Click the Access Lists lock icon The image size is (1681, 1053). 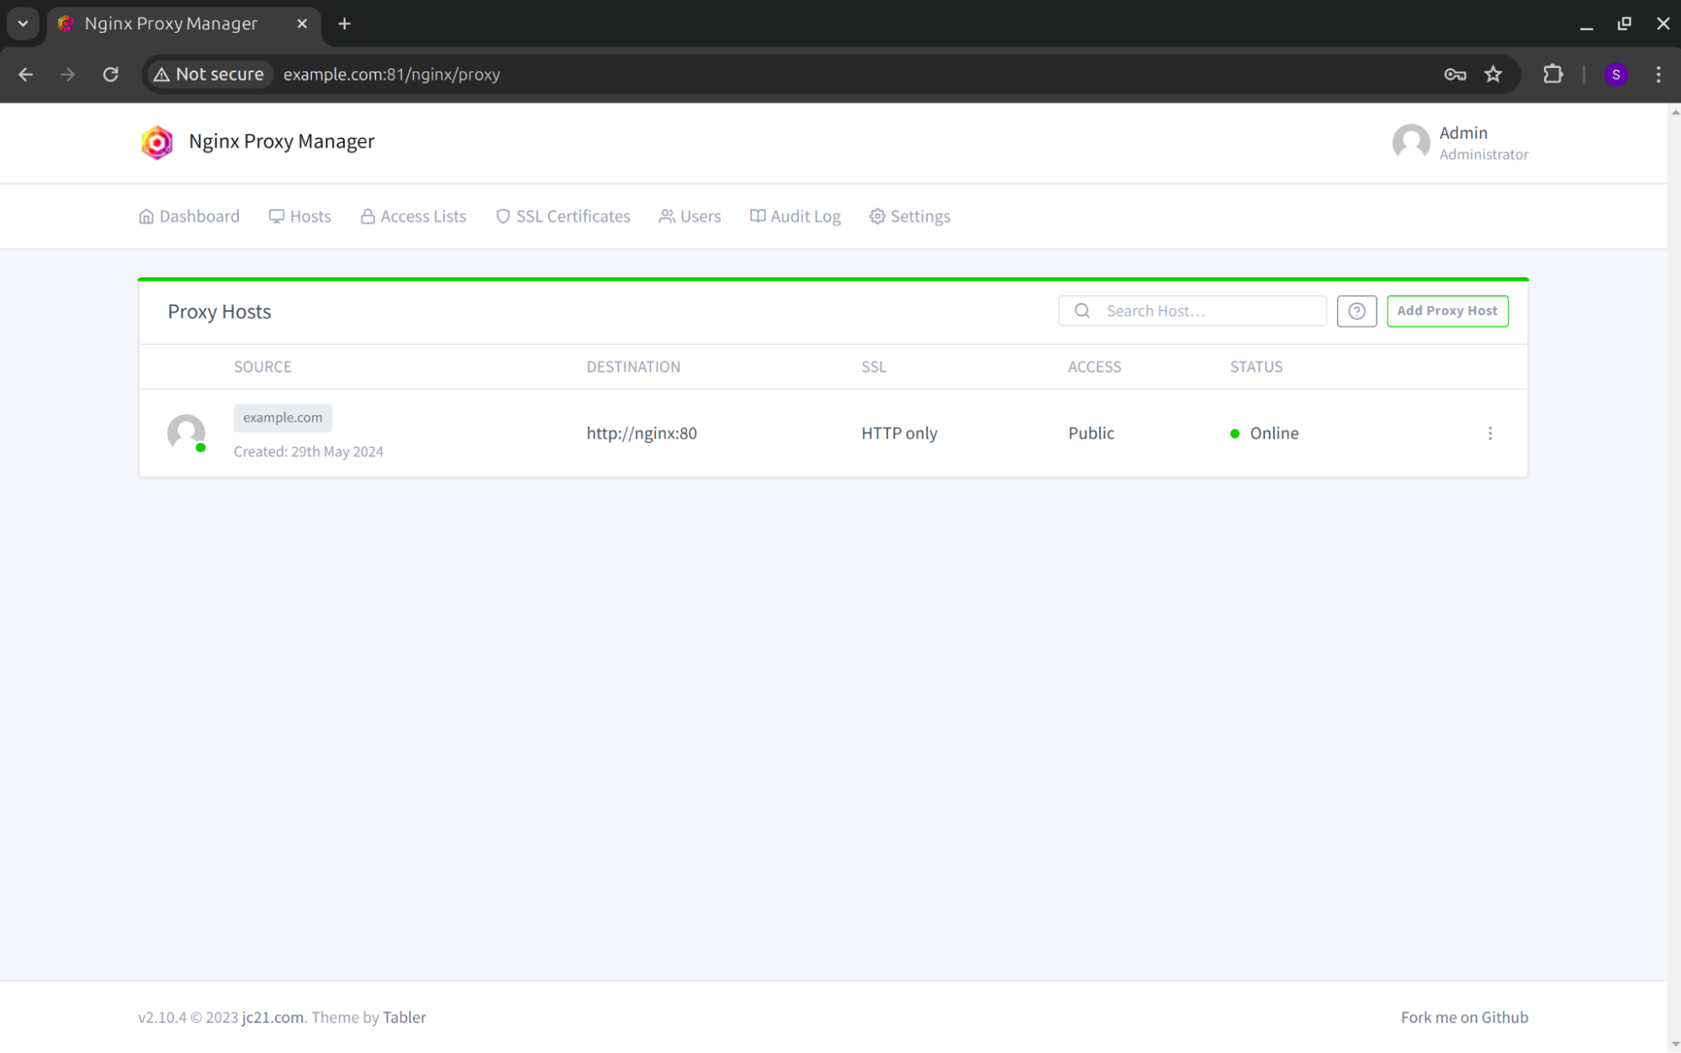[367, 216]
